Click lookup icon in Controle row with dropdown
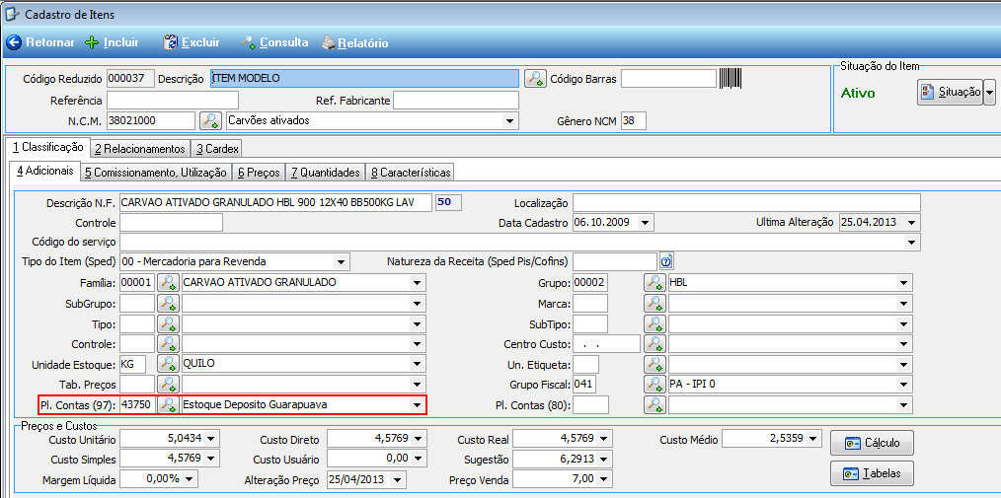The width and height of the screenshot is (1001, 498). (168, 344)
